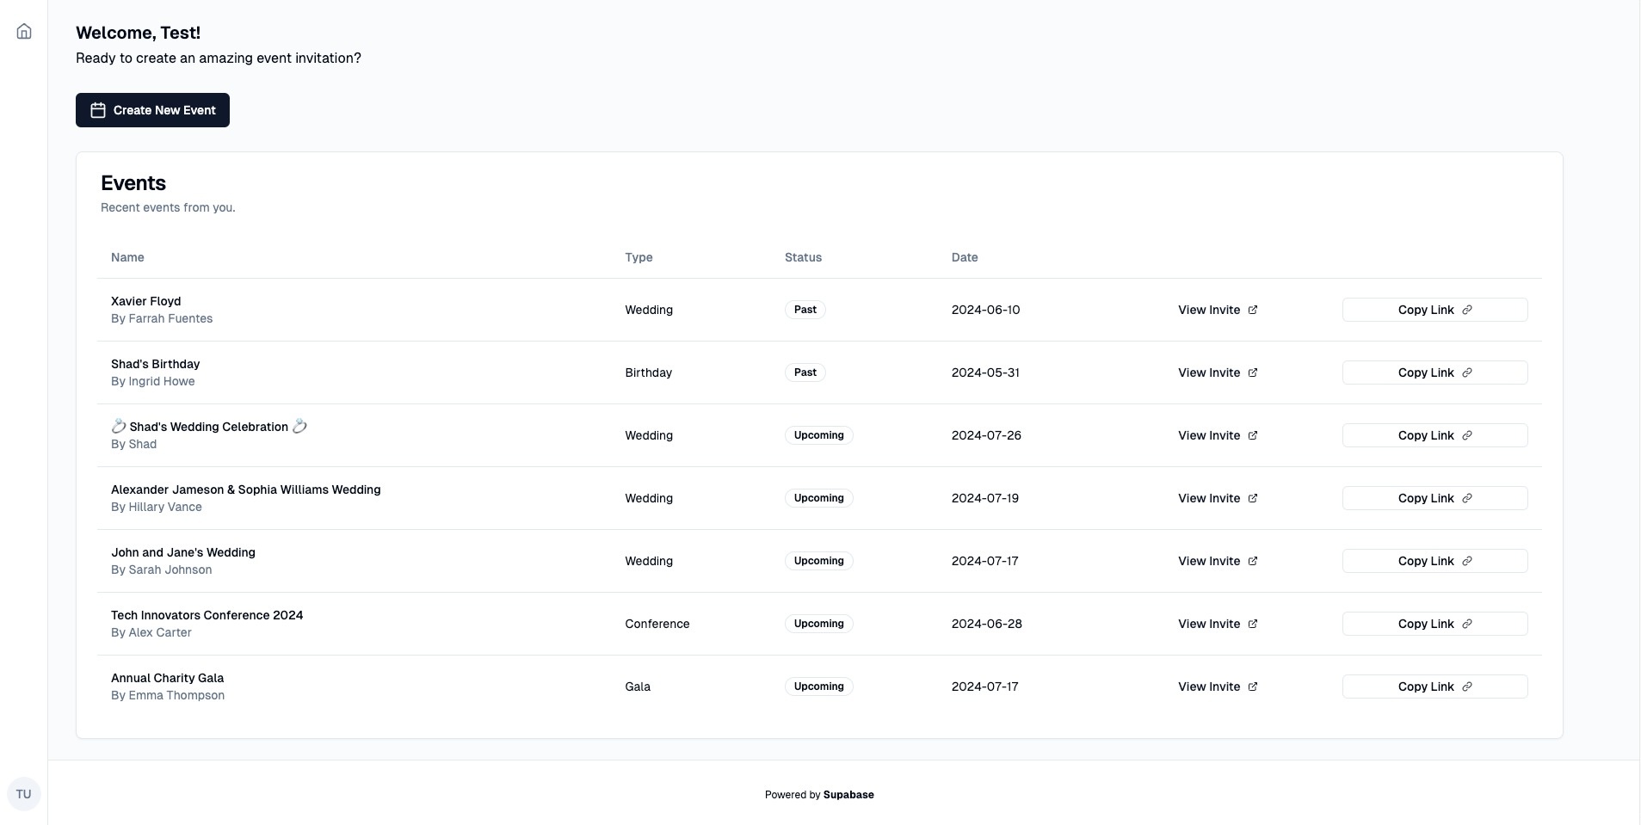Click external link icon for Tech Innovators Conference
1641x825 pixels.
click(1253, 624)
